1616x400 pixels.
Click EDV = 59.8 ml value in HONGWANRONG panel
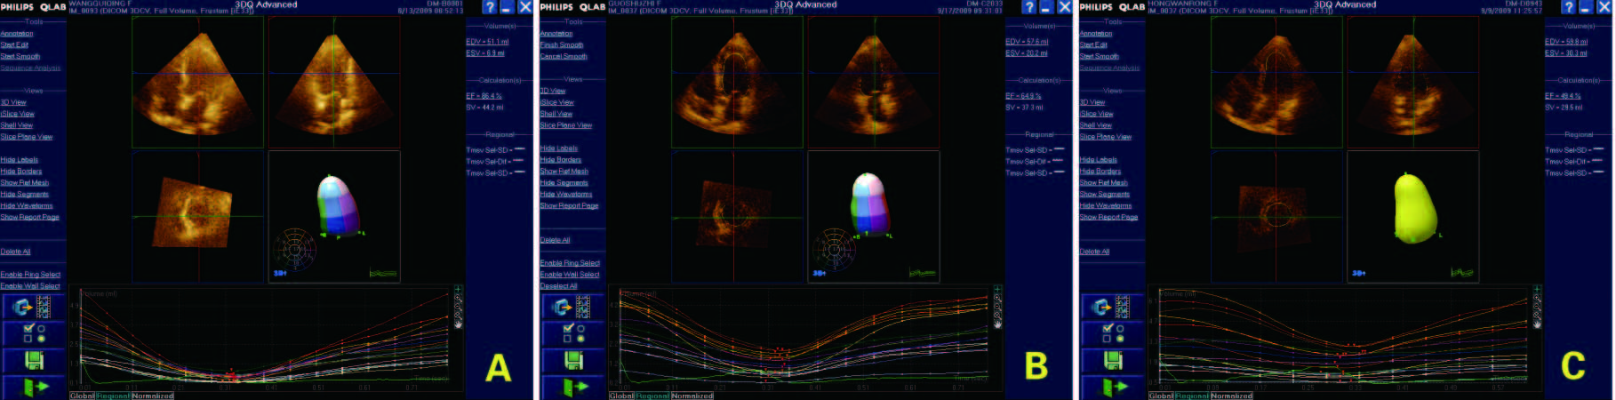point(1566,42)
